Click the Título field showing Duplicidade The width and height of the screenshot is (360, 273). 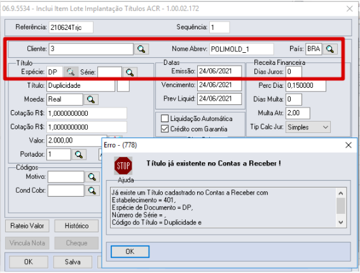(x=81, y=86)
